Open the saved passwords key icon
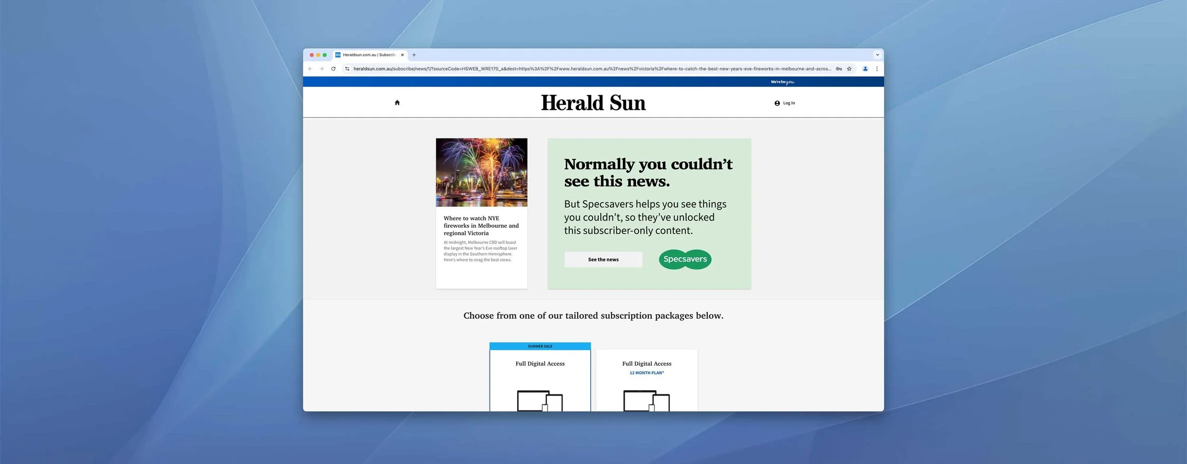 click(839, 69)
